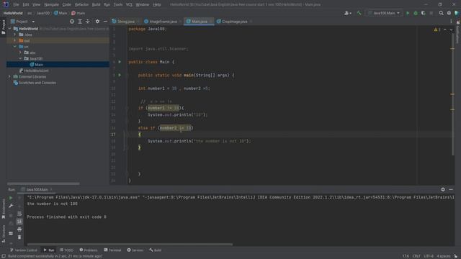The height and width of the screenshot is (259, 461).
Task: Toggle the Project side tool window stripe
Action: (3, 27)
